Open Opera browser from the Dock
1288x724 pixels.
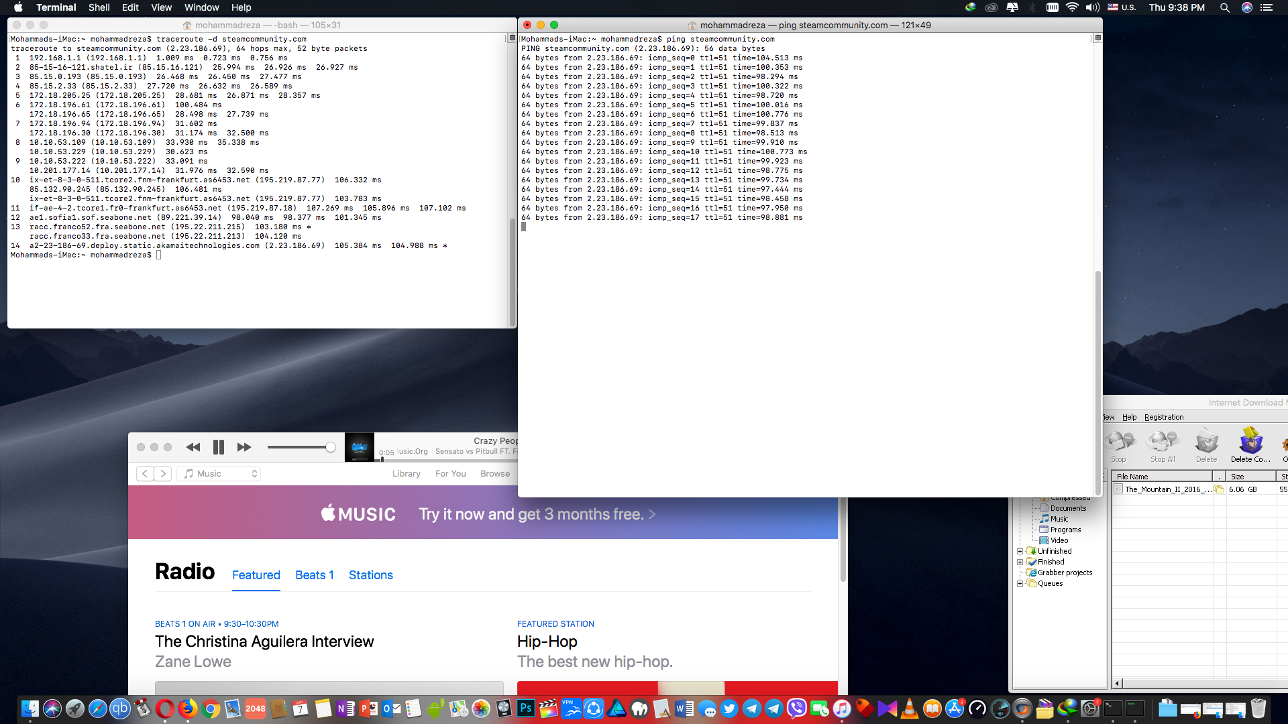coord(165,709)
